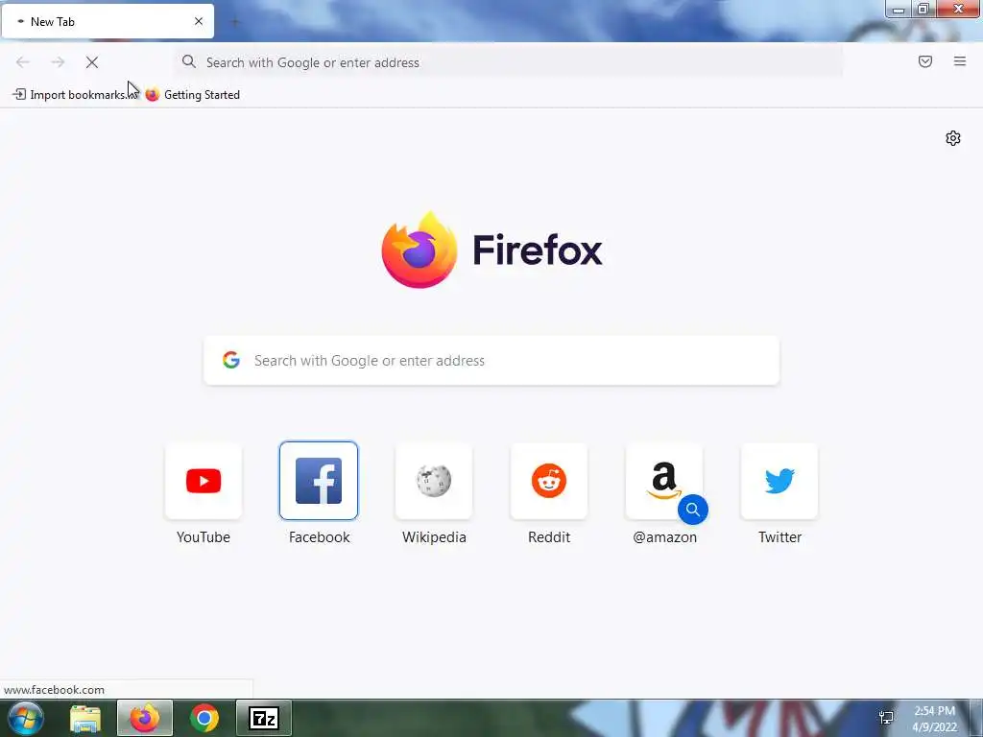The height and width of the screenshot is (737, 983).
Task: Open 7-Zip from the taskbar
Action: click(x=264, y=718)
